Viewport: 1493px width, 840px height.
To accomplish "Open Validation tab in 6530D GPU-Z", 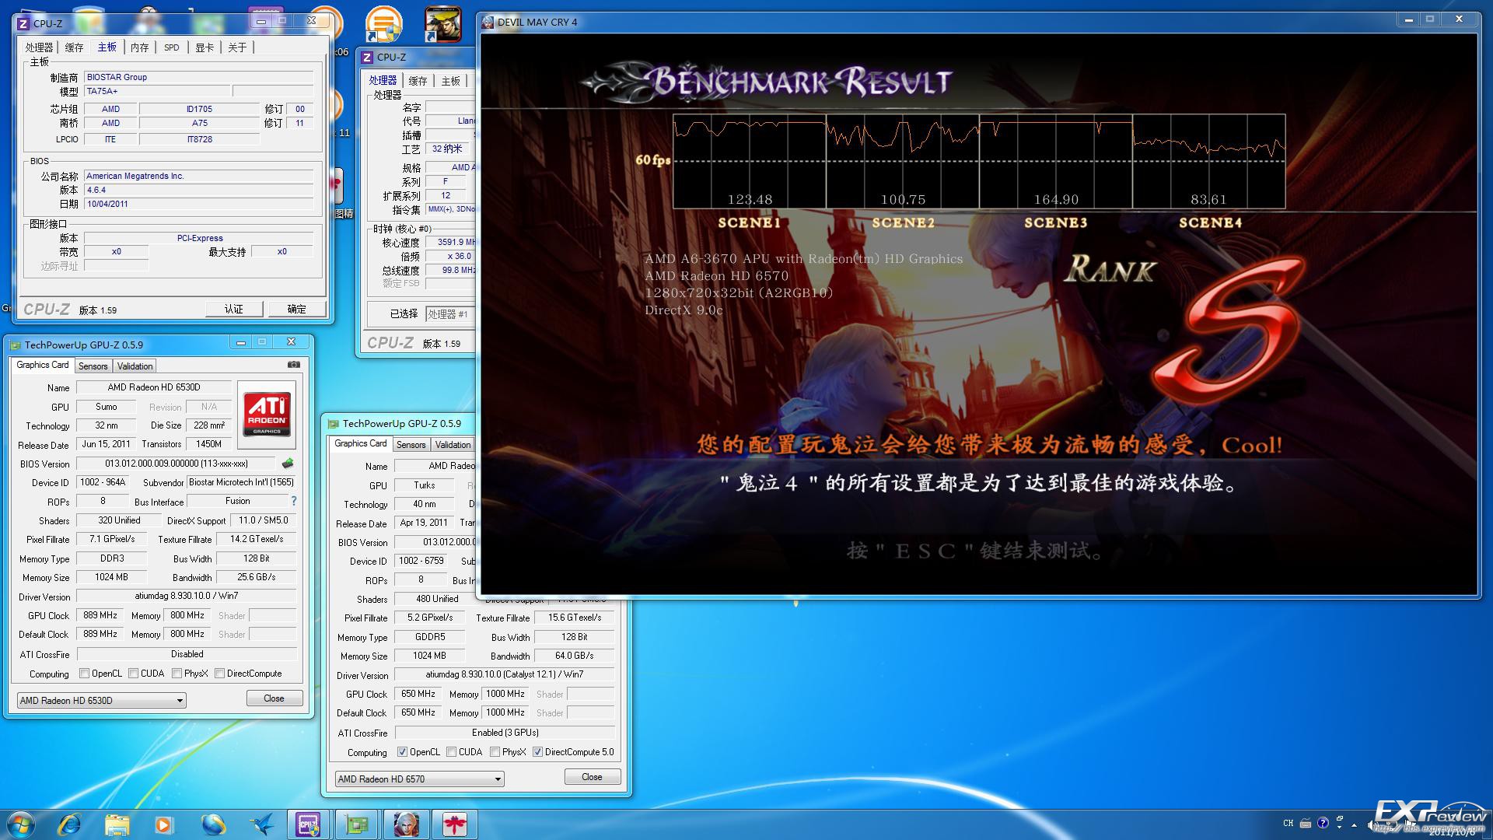I will [x=135, y=366].
